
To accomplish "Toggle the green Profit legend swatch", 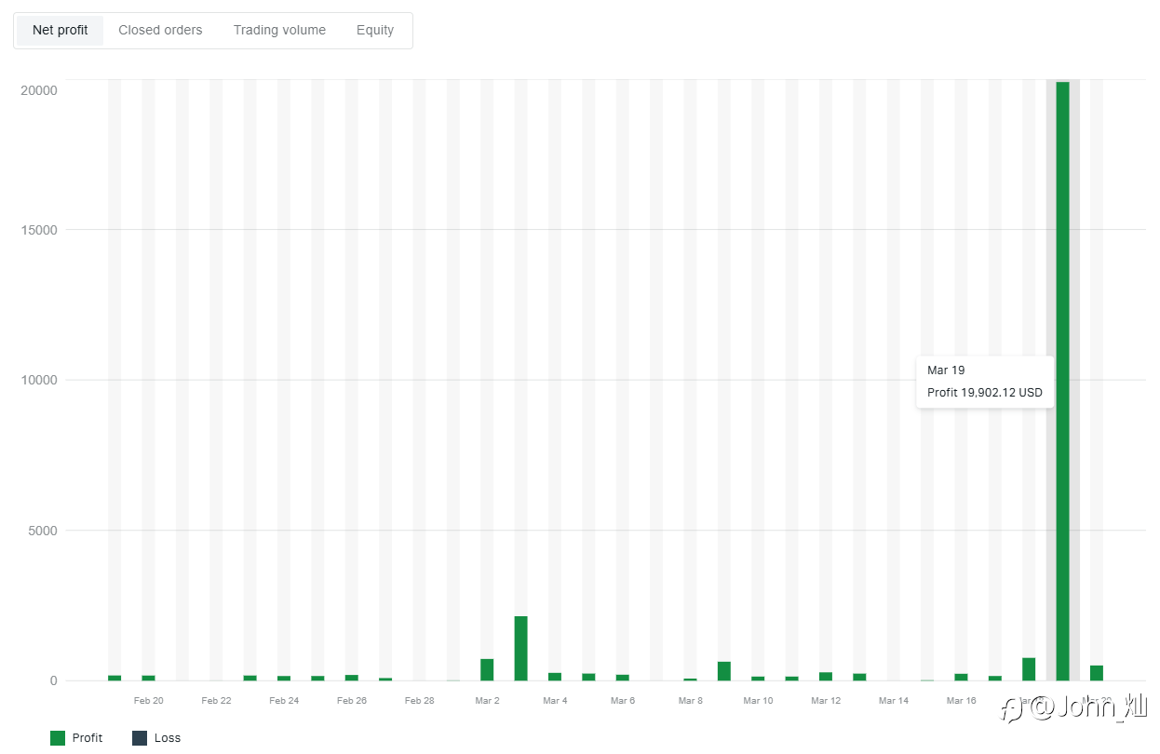I will (x=58, y=738).
